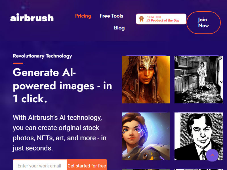The width and height of the screenshot is (227, 170).
Task: Click the Generate AI-powered images headline
Action: (x=62, y=86)
